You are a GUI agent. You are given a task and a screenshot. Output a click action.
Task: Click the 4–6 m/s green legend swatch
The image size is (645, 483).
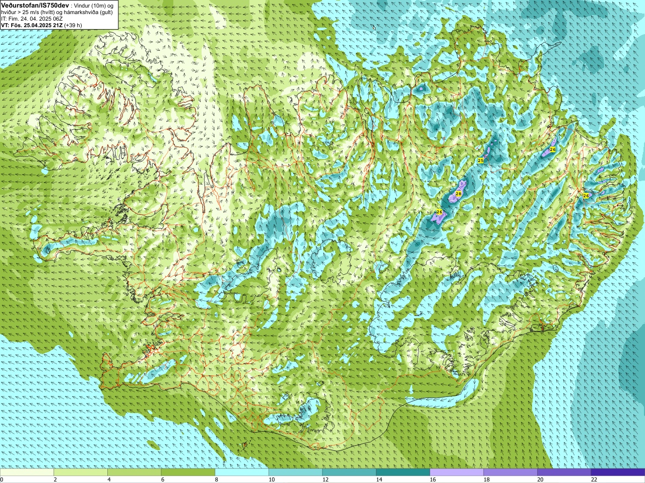134,472
